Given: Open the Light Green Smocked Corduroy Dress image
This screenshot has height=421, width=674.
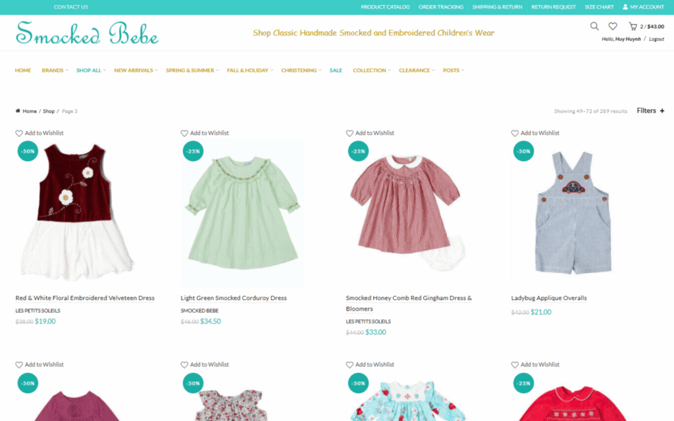Looking at the screenshot, I should tap(242, 213).
